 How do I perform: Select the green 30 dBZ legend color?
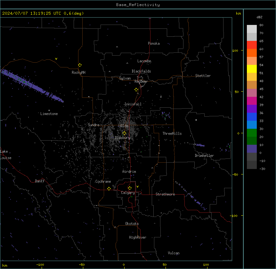tap(252, 133)
